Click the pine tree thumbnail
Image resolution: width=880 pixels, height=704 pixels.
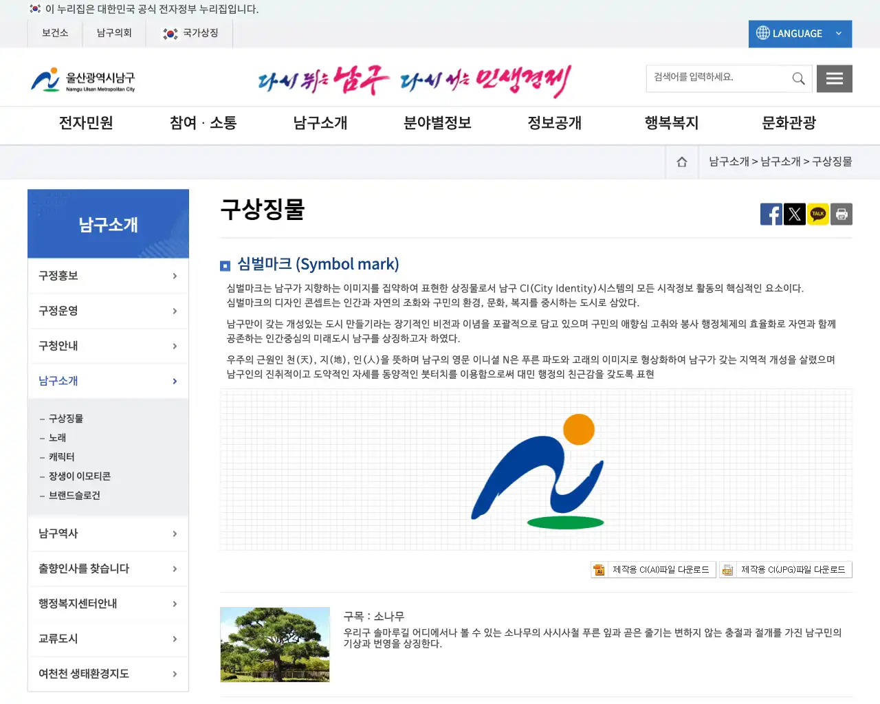point(275,645)
